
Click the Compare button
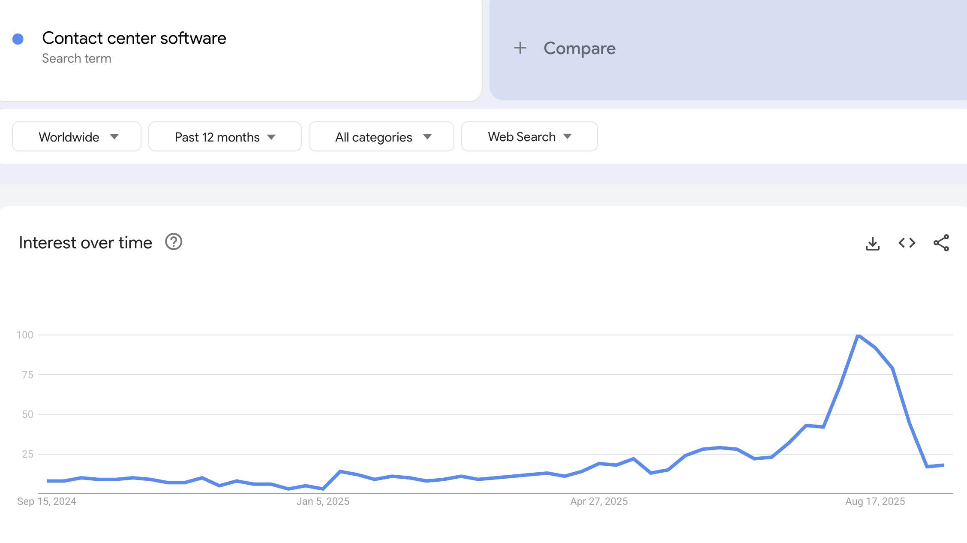click(x=580, y=48)
